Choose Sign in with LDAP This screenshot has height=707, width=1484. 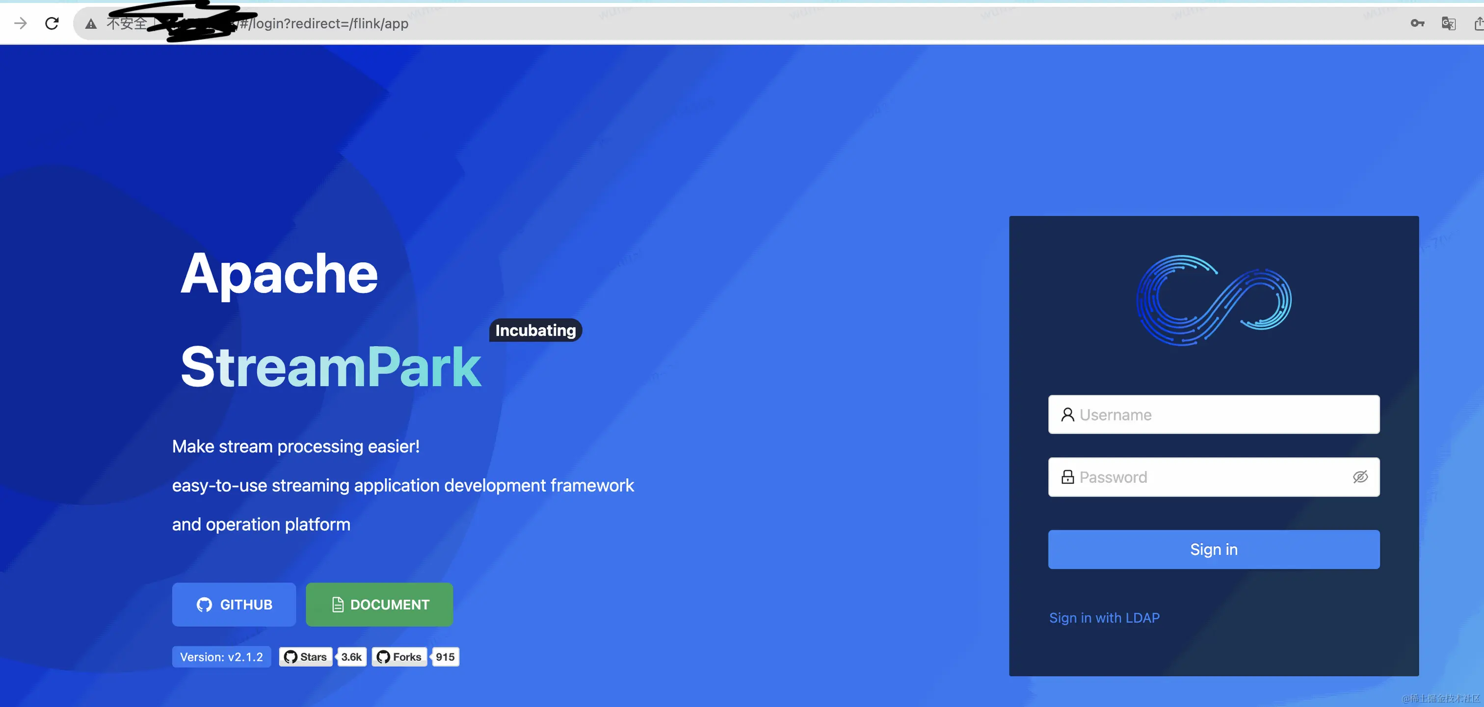tap(1104, 618)
